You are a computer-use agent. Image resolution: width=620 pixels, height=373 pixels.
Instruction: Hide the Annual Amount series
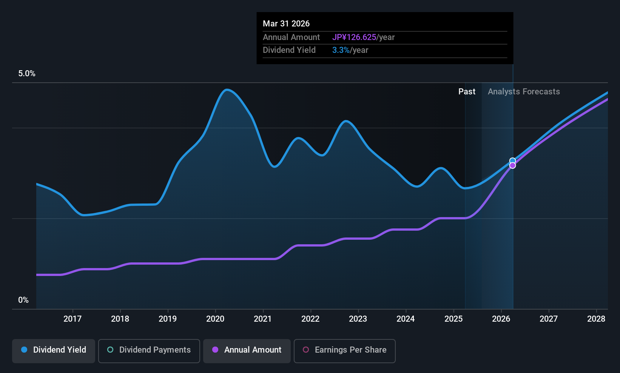(247, 350)
